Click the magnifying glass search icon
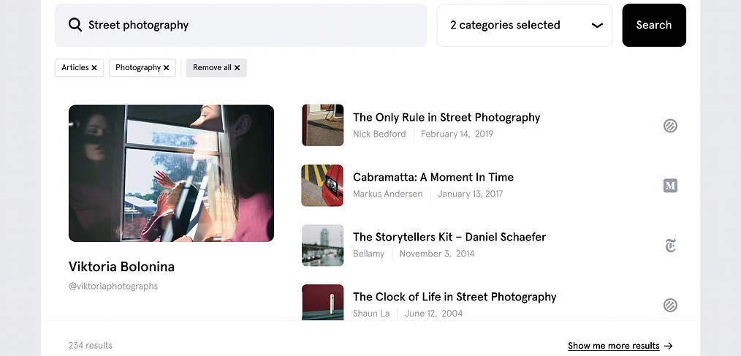The width and height of the screenshot is (741, 356). coord(75,25)
